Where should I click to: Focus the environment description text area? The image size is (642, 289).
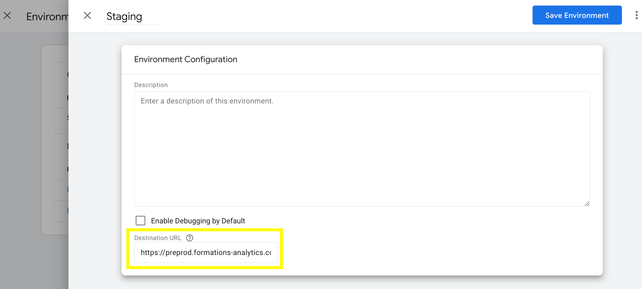click(x=362, y=149)
